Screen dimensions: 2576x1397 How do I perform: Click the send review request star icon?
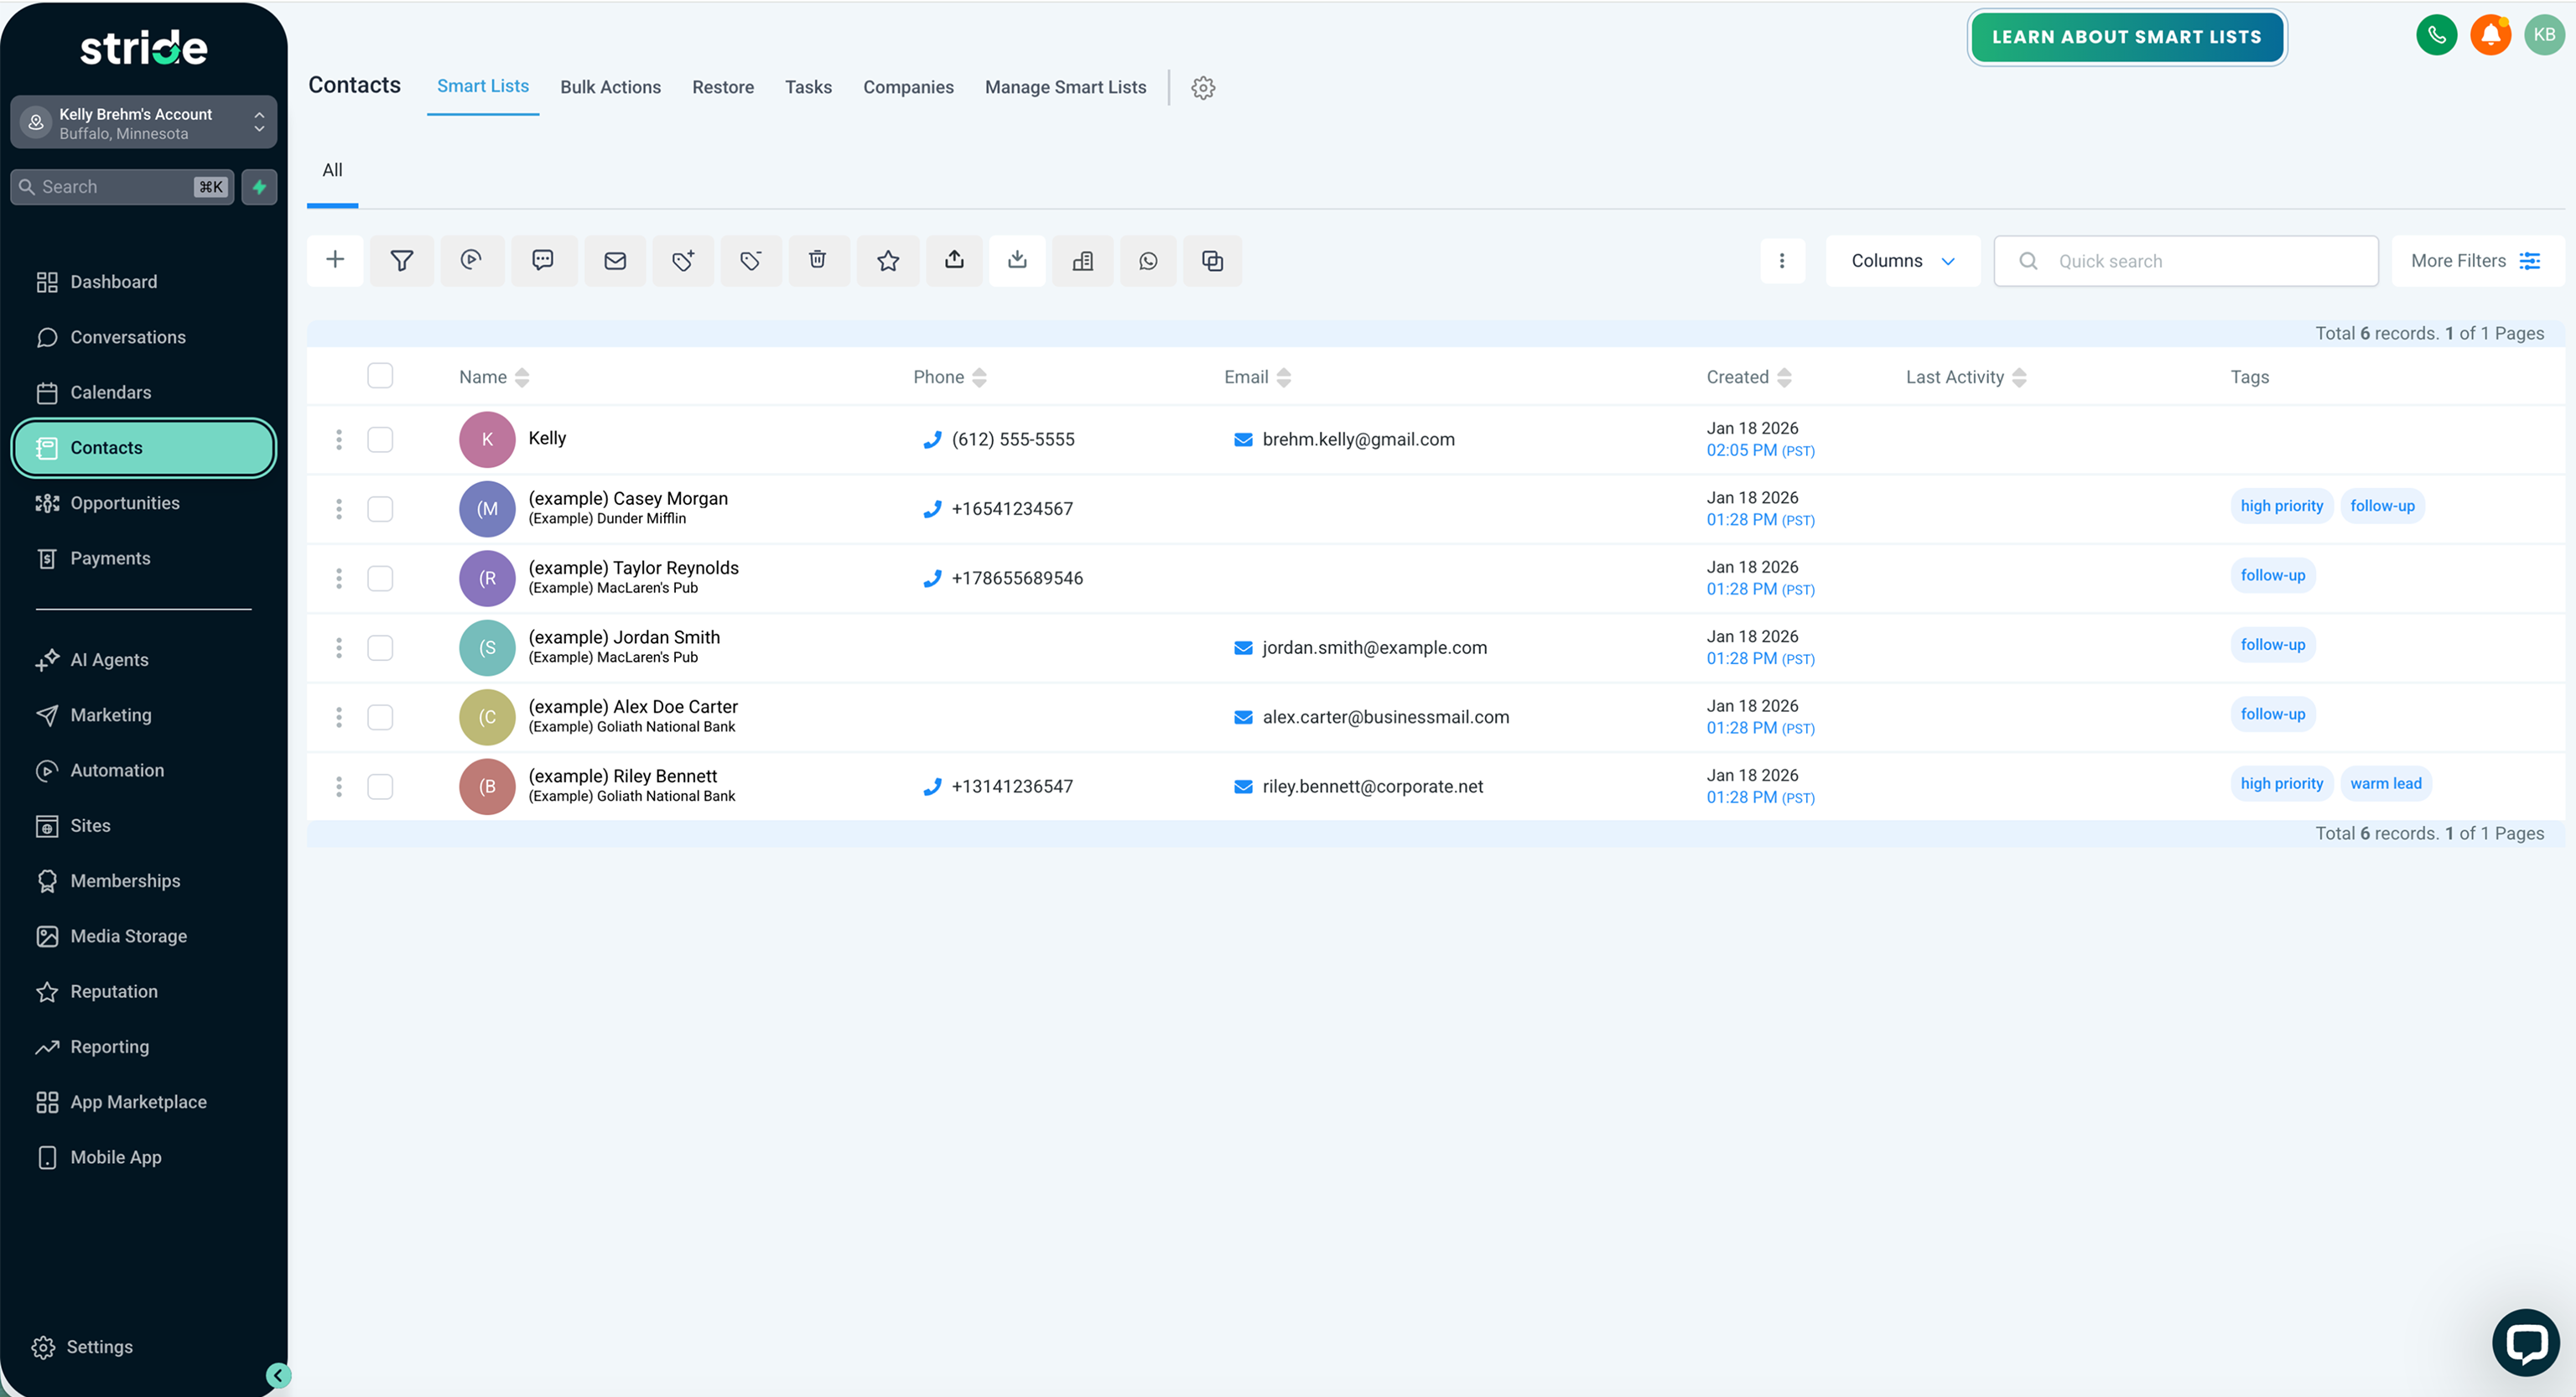pos(888,260)
